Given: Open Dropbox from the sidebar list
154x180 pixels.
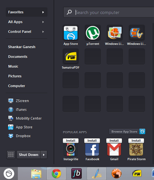Looking at the screenshot, I should (19, 136).
